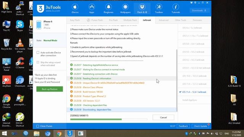
Task: Click the iPhone 6 device icon
Action: [x=39, y=25]
